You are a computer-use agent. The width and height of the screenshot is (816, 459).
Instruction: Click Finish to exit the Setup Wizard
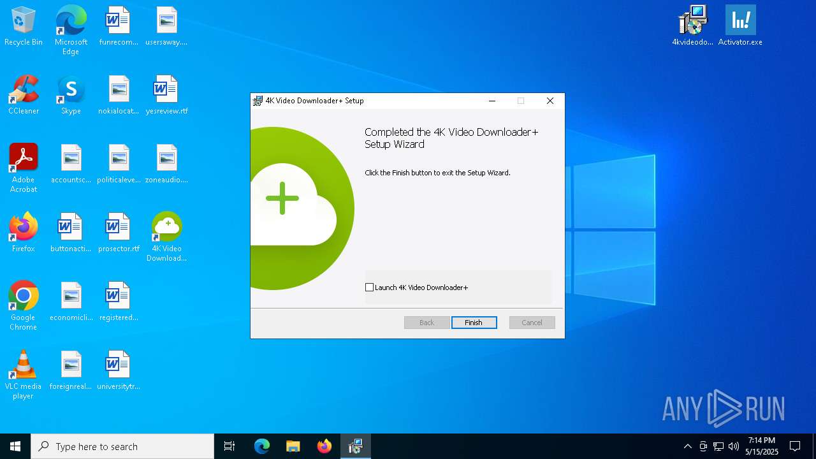pos(474,323)
